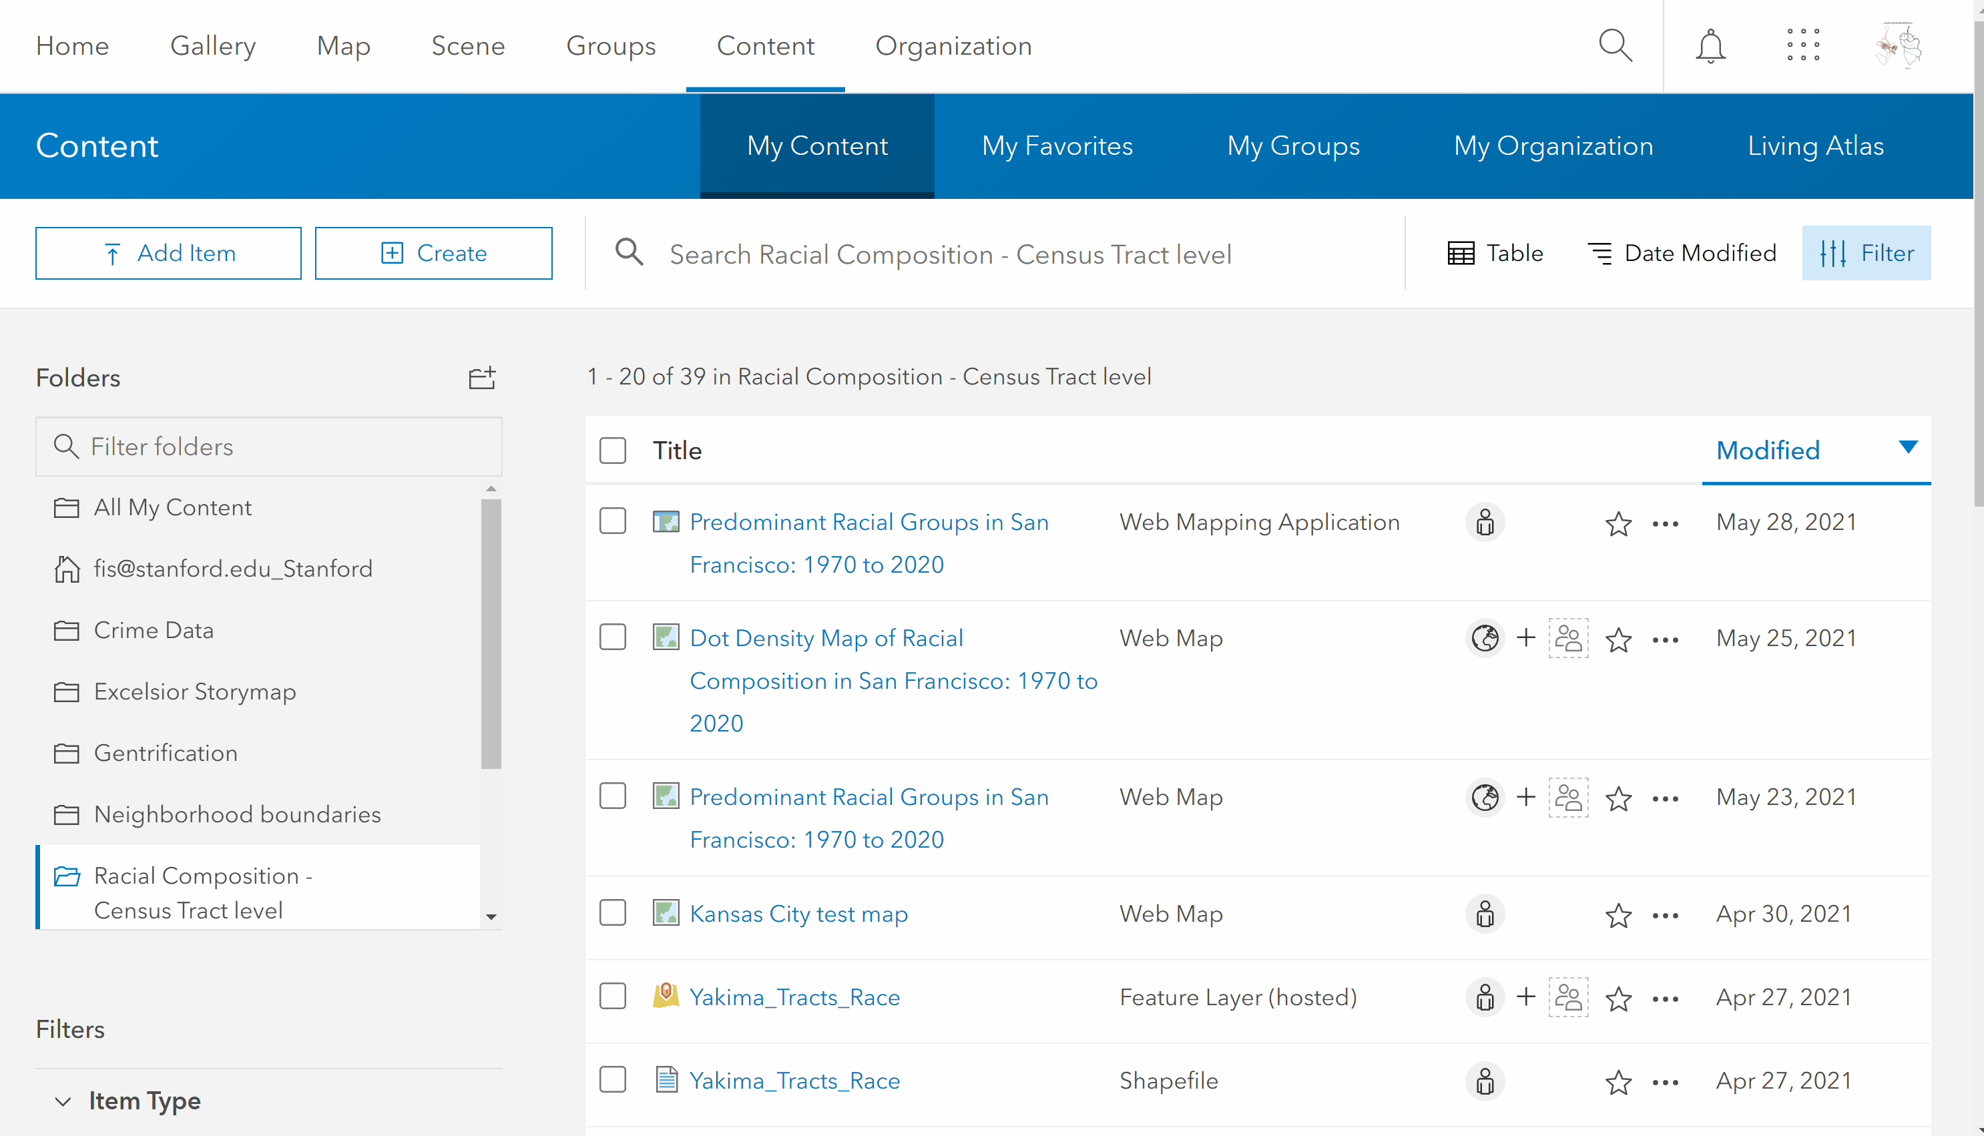The image size is (1984, 1136).
Task: Favorite the Kansas City test map with star
Action: tap(1618, 914)
